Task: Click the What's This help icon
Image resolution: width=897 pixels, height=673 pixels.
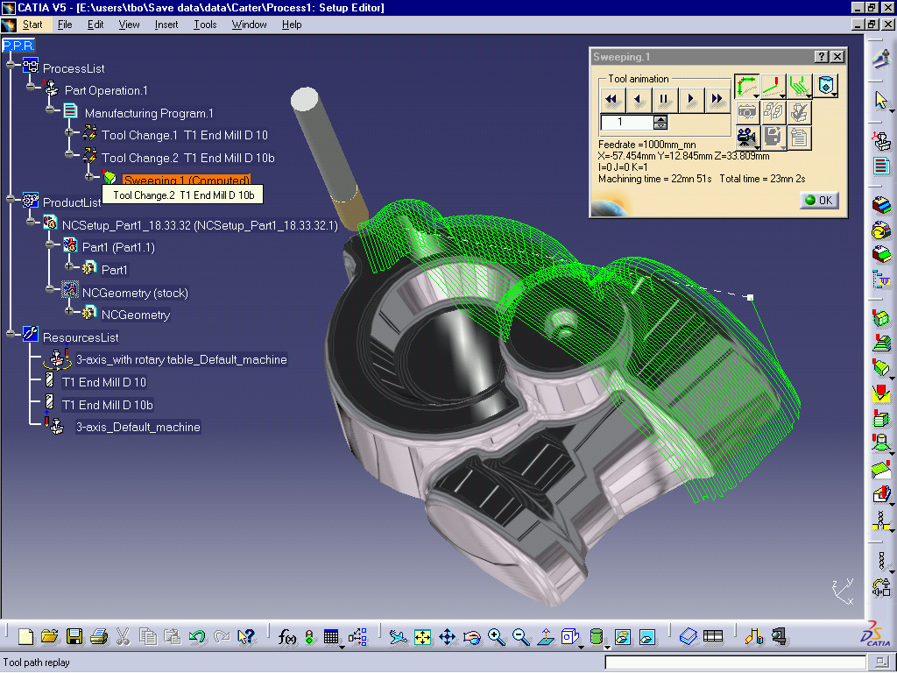Action: click(245, 636)
